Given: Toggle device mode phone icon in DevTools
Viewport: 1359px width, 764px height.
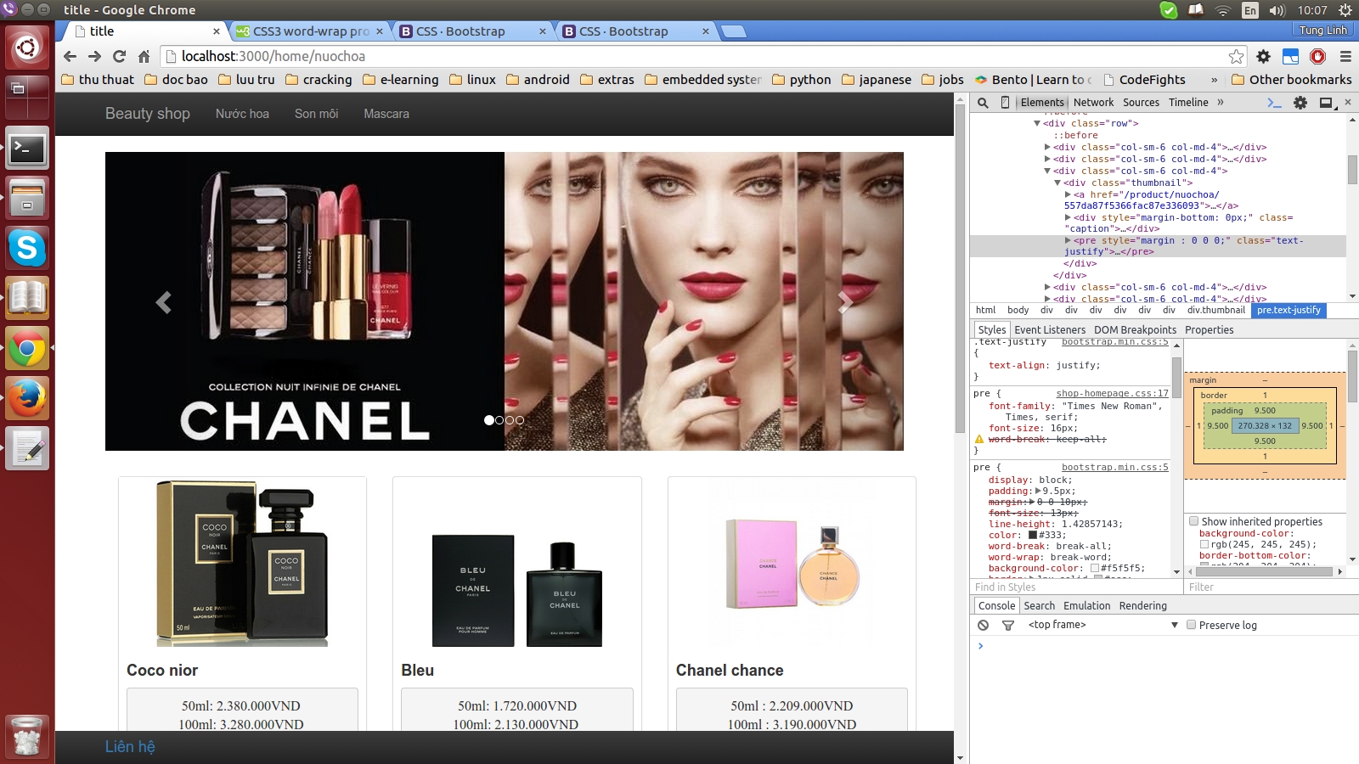Looking at the screenshot, I should [1005, 103].
